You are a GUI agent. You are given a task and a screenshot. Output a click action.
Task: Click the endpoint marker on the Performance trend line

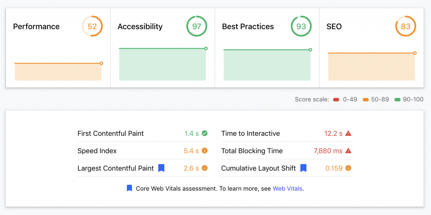click(101, 63)
